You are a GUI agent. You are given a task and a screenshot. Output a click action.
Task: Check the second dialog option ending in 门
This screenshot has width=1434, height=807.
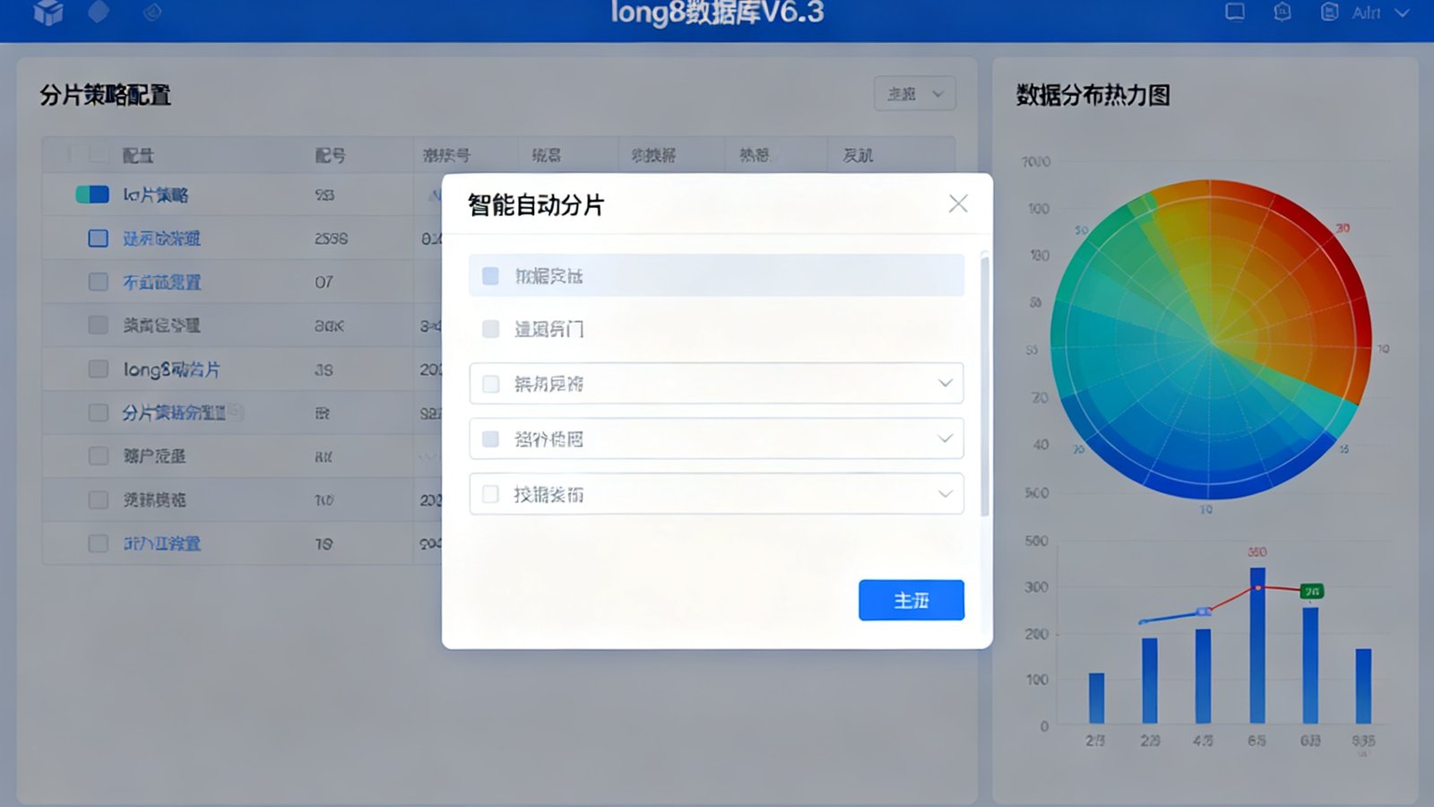click(490, 329)
